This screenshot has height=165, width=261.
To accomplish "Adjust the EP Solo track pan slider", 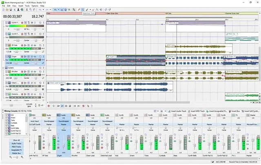I will point(36,52).
